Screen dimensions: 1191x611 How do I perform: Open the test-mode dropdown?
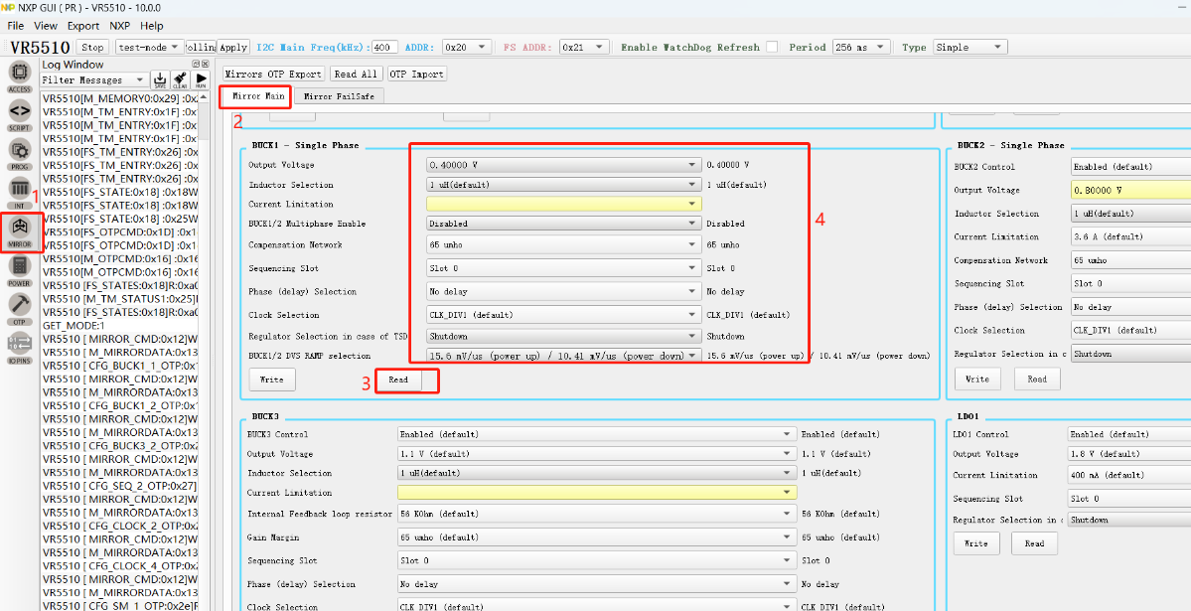point(149,47)
